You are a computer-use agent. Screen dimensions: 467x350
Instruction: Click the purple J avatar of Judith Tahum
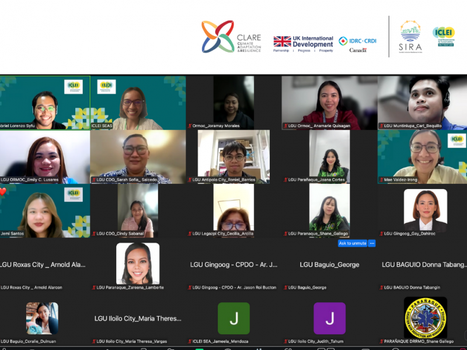coord(329,318)
